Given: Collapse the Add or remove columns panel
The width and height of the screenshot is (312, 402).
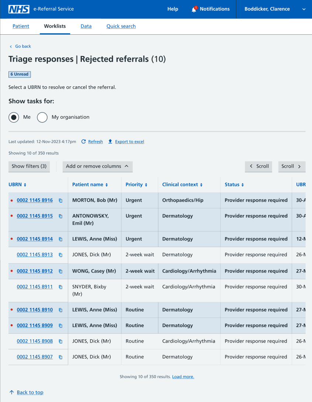Looking at the screenshot, I should click(98, 166).
